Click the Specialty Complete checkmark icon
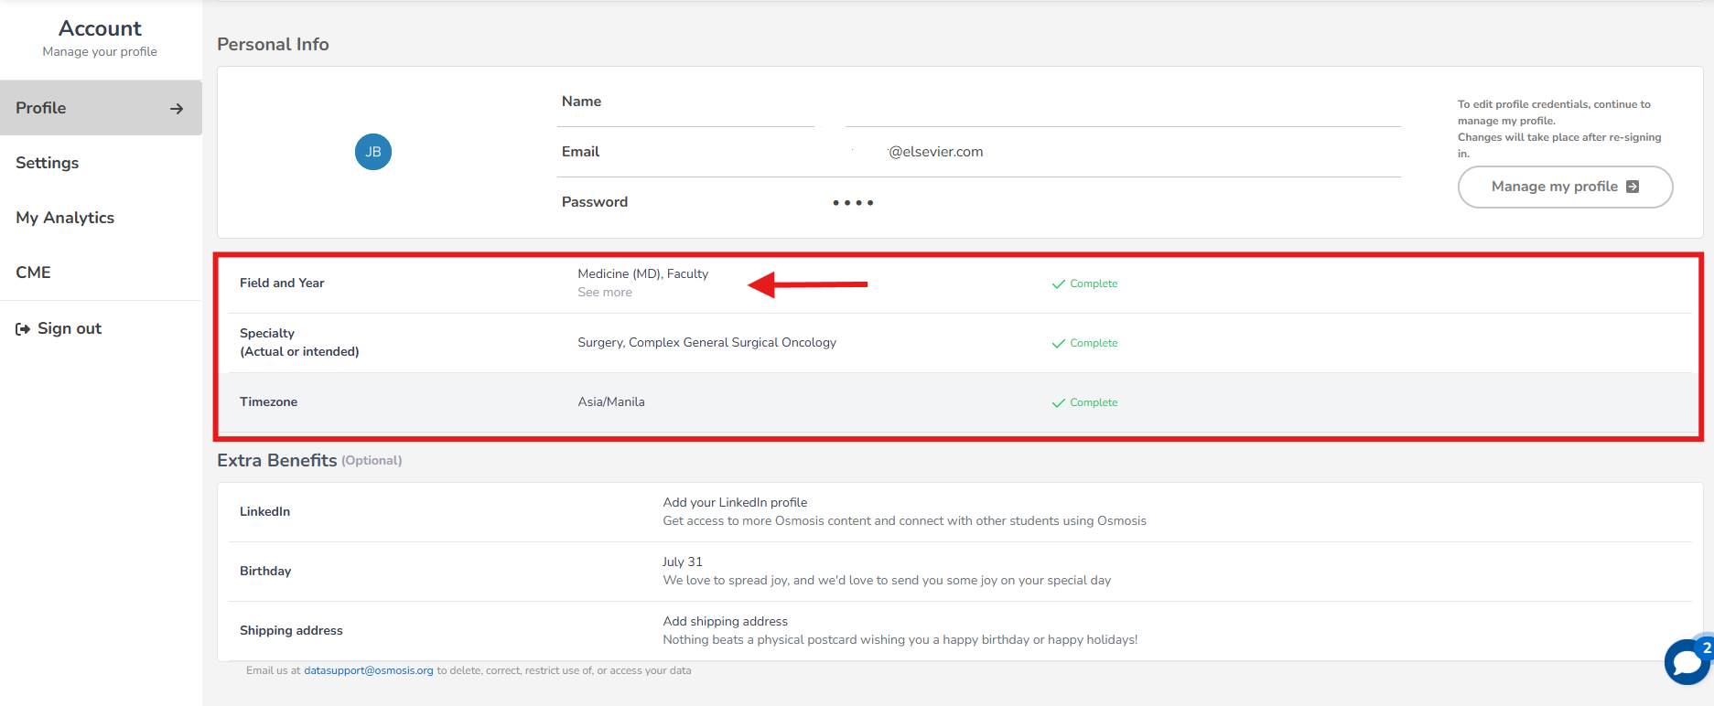 pos(1058,344)
